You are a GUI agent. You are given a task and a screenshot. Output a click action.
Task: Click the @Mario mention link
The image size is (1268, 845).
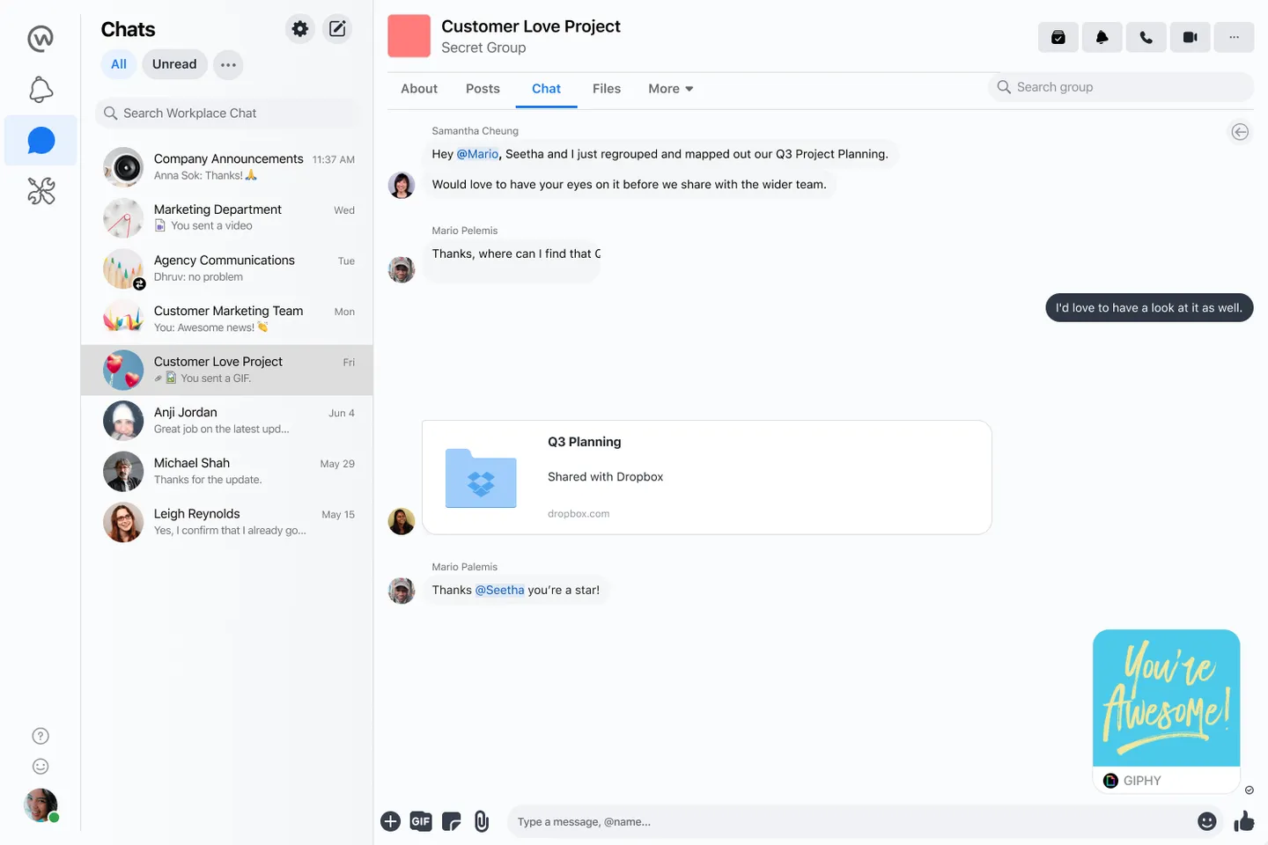point(477,154)
